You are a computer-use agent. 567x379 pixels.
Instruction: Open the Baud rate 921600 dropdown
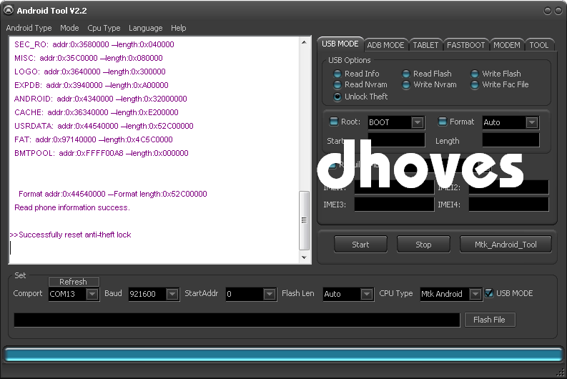(x=172, y=294)
